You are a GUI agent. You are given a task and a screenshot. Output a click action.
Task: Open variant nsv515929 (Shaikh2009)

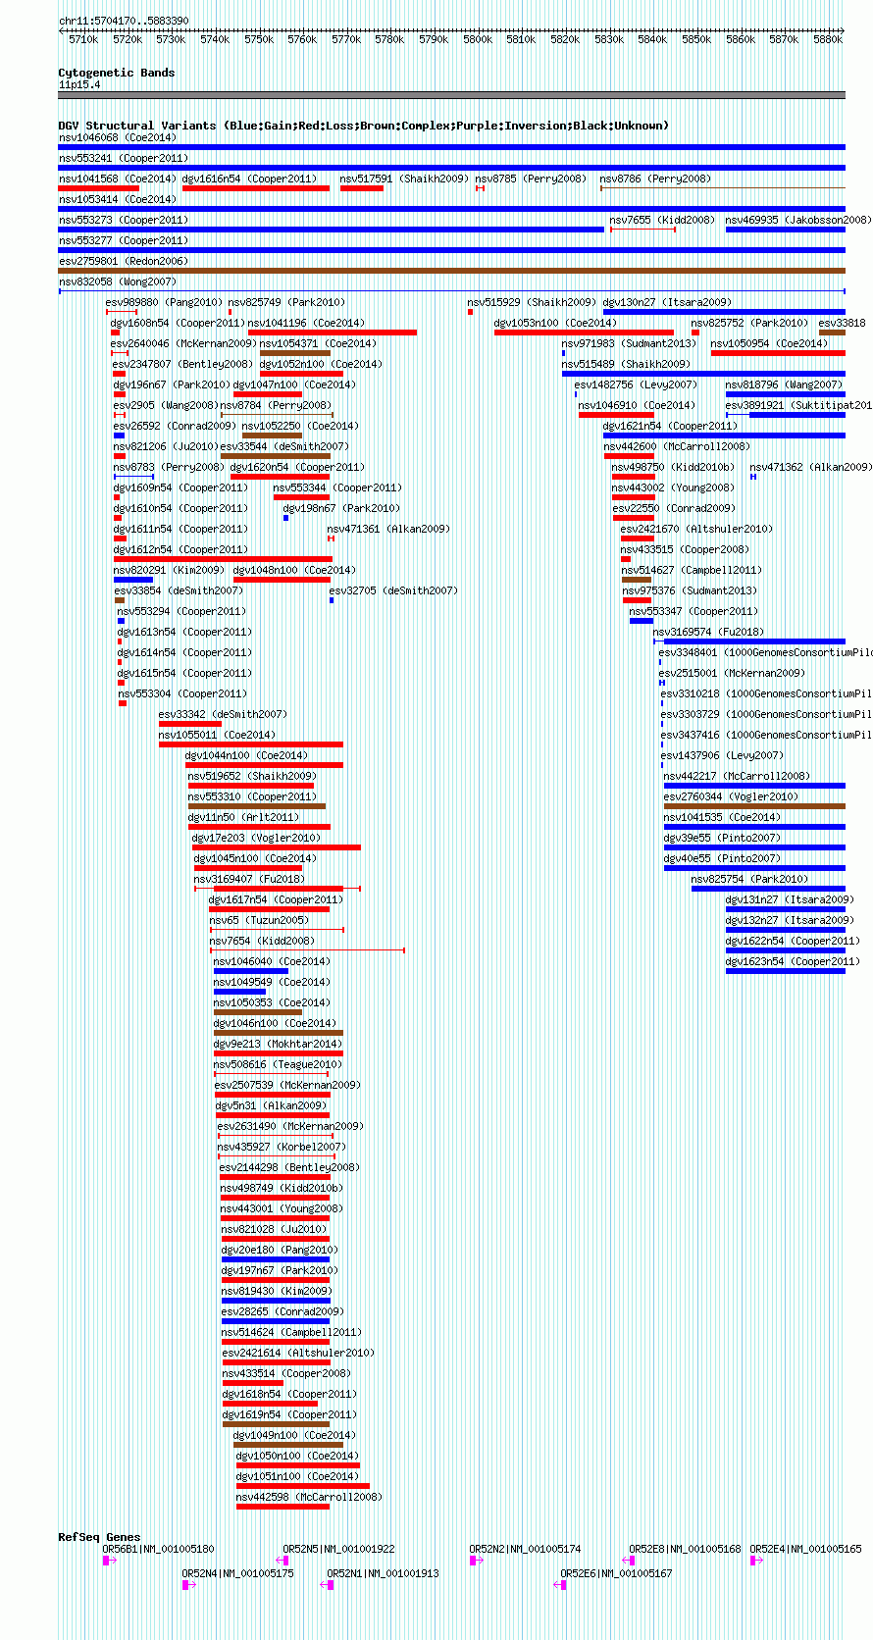click(531, 302)
